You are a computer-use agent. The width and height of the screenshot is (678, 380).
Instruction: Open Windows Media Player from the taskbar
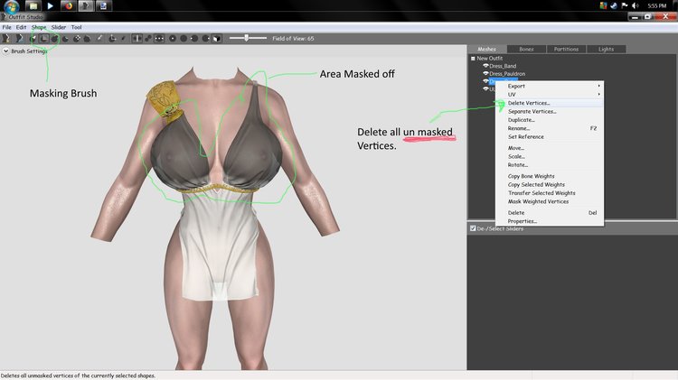(52, 5)
